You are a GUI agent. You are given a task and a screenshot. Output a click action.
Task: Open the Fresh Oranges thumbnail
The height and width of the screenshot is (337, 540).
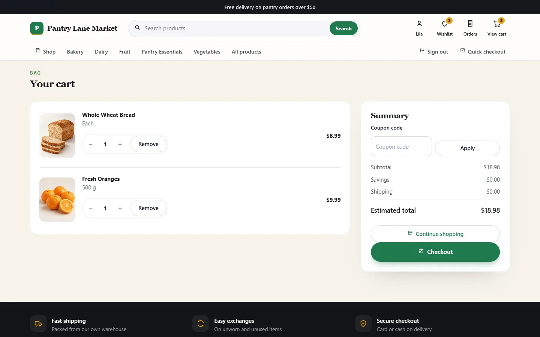click(57, 200)
